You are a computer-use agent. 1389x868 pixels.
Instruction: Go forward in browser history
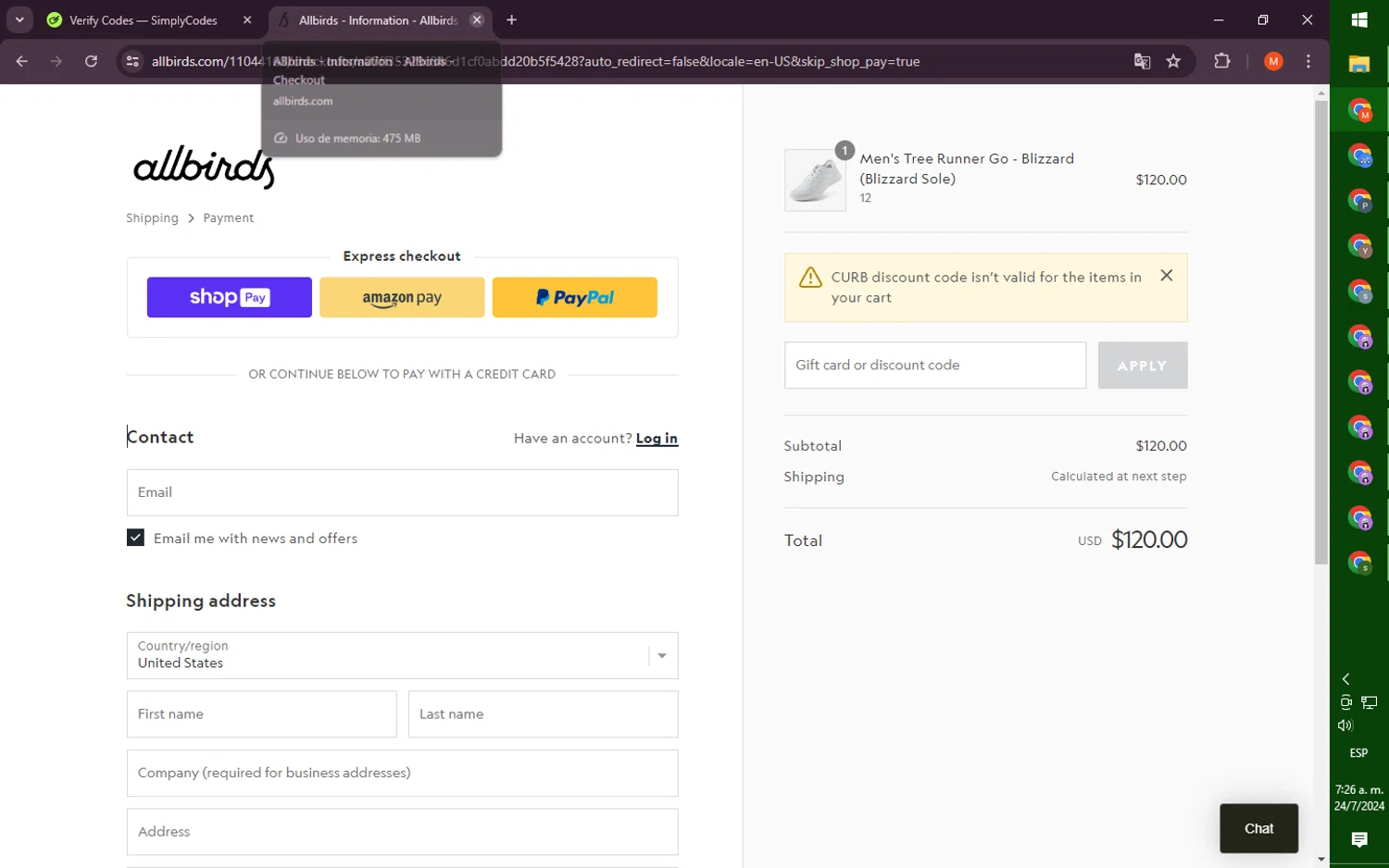56,61
